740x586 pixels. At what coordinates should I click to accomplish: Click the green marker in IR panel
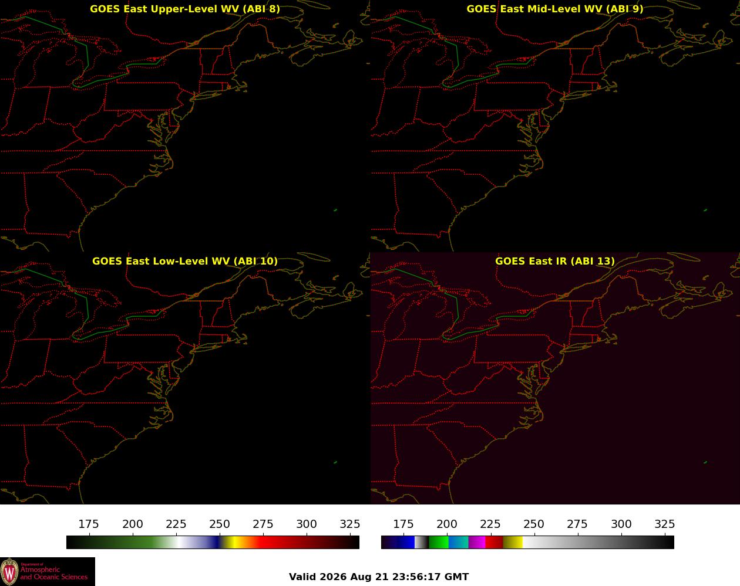(705, 462)
